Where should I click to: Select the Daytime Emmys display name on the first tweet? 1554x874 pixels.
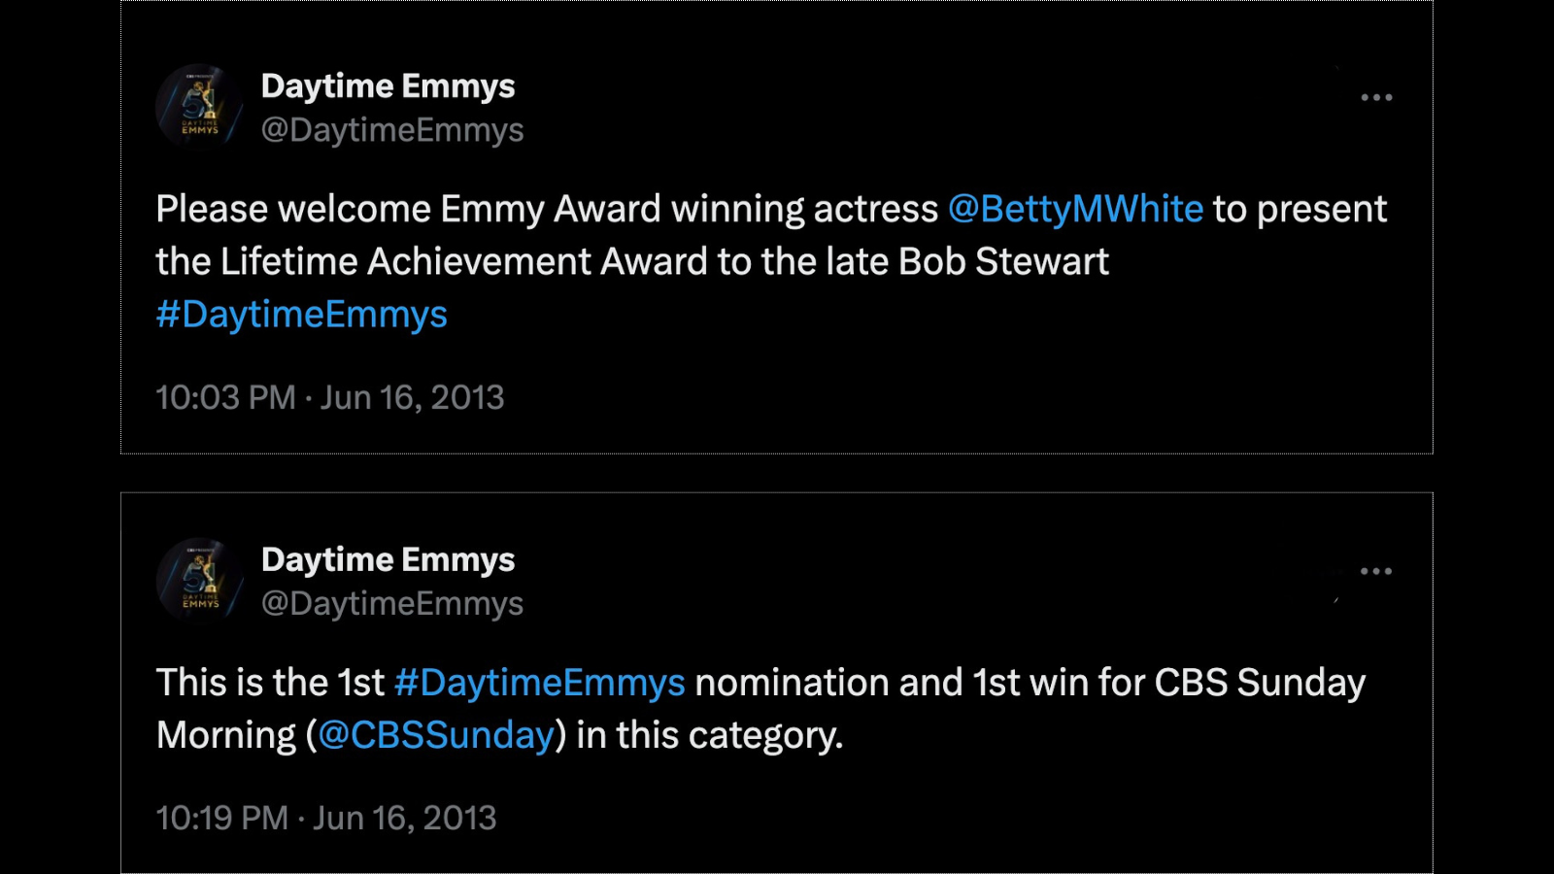(x=388, y=86)
